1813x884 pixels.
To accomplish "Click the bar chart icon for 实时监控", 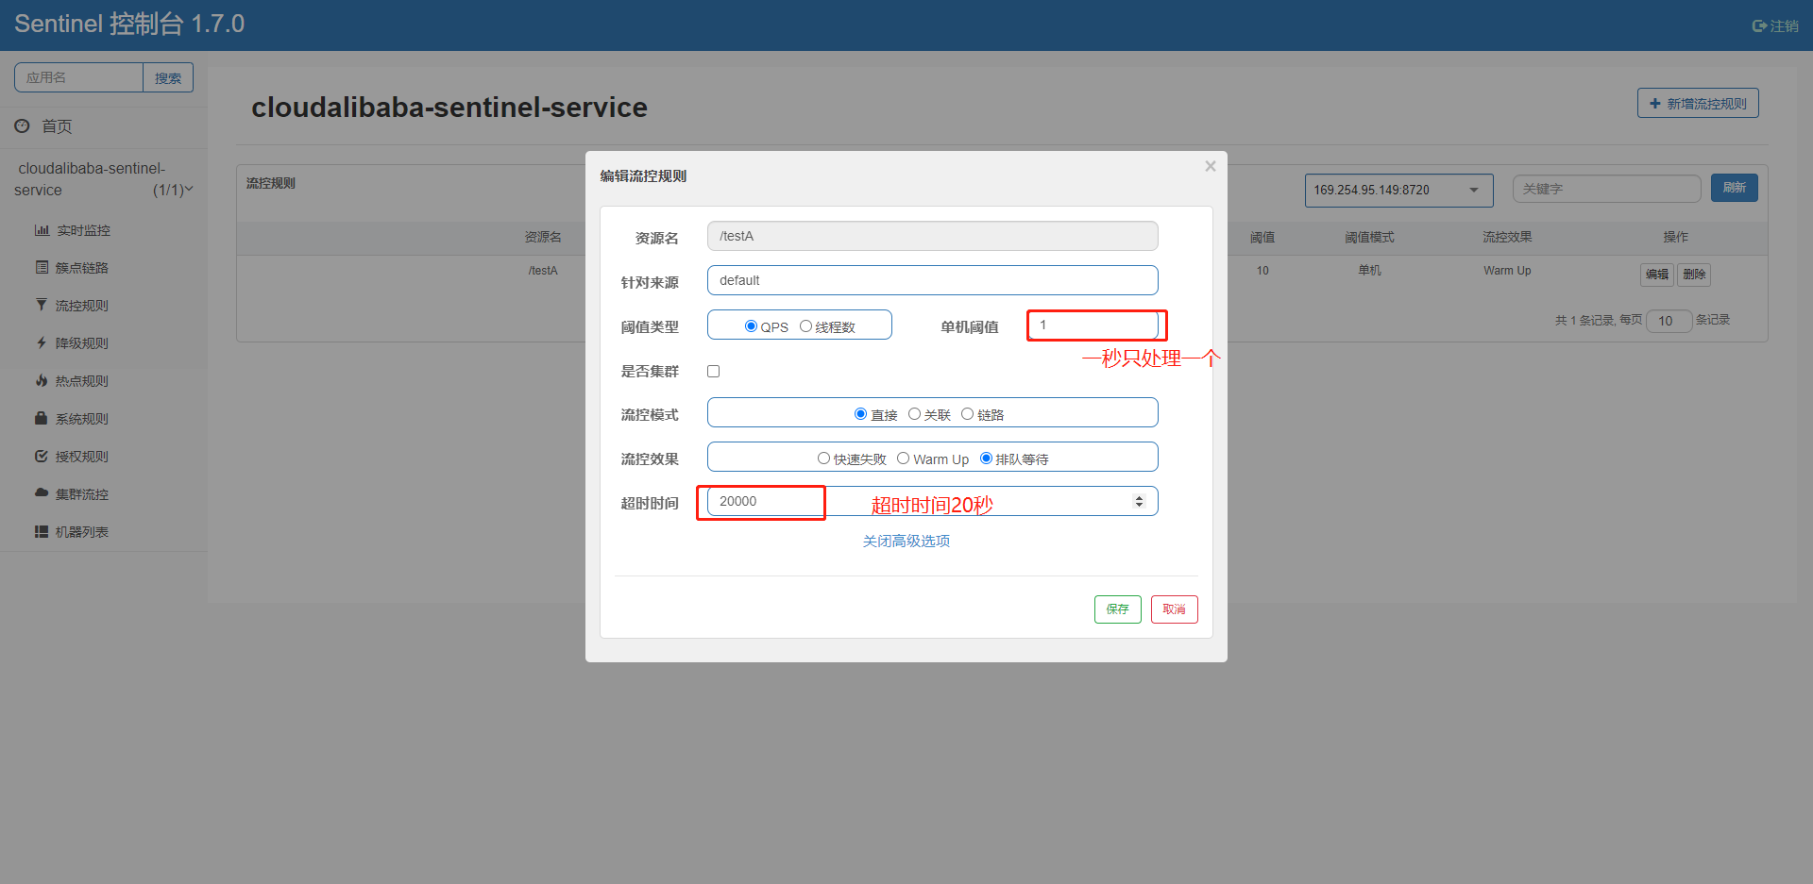I will [x=42, y=230].
